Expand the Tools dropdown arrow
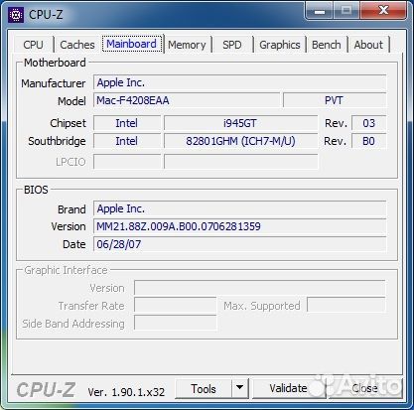The image size is (414, 410). (x=240, y=389)
